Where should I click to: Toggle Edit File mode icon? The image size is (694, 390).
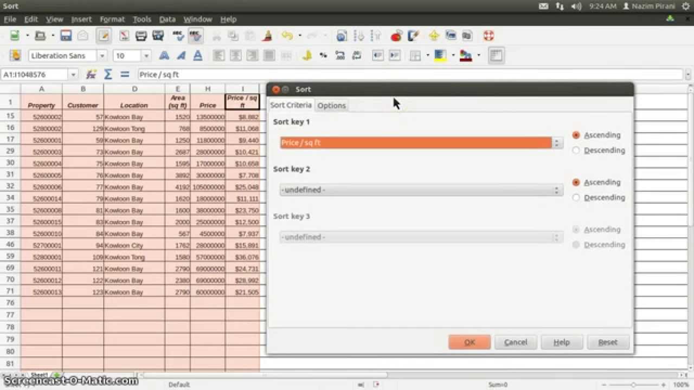point(104,36)
